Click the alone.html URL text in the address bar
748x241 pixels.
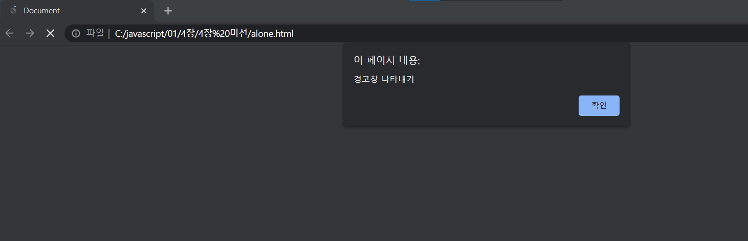pyautogui.click(x=272, y=34)
